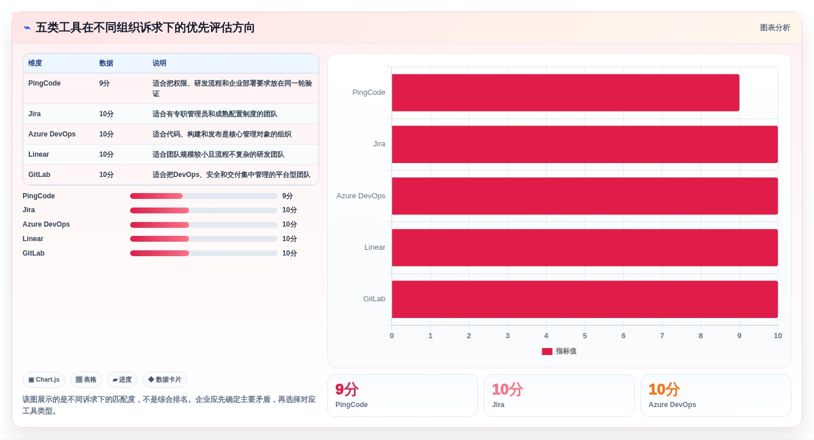Select the 进度 tag chip
This screenshot has height=440, width=814.
[122, 379]
